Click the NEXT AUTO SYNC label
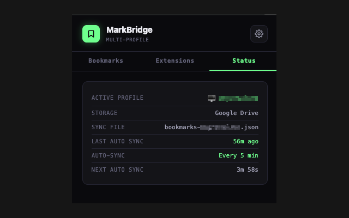The height and width of the screenshot is (218, 349). (117, 169)
